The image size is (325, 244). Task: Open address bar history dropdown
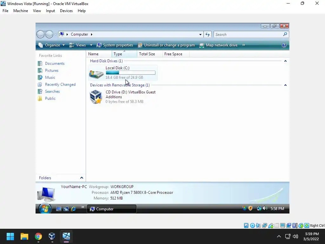200,34
